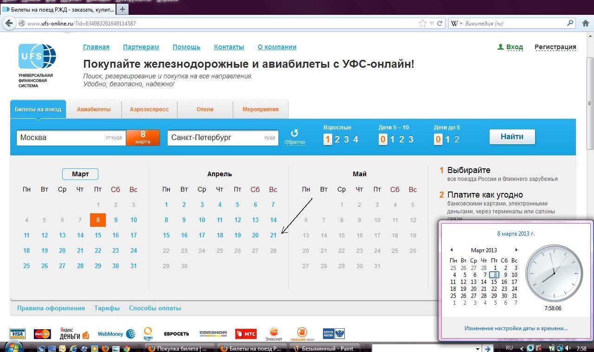Click the browser back arrow button
The height and width of the screenshot is (352, 594).
click(x=9, y=23)
